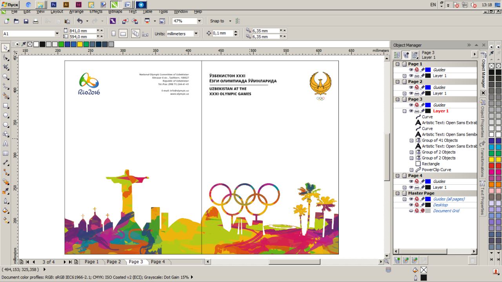Select the Freehand tool
The width and height of the screenshot is (502, 282).
(x=5, y=86)
